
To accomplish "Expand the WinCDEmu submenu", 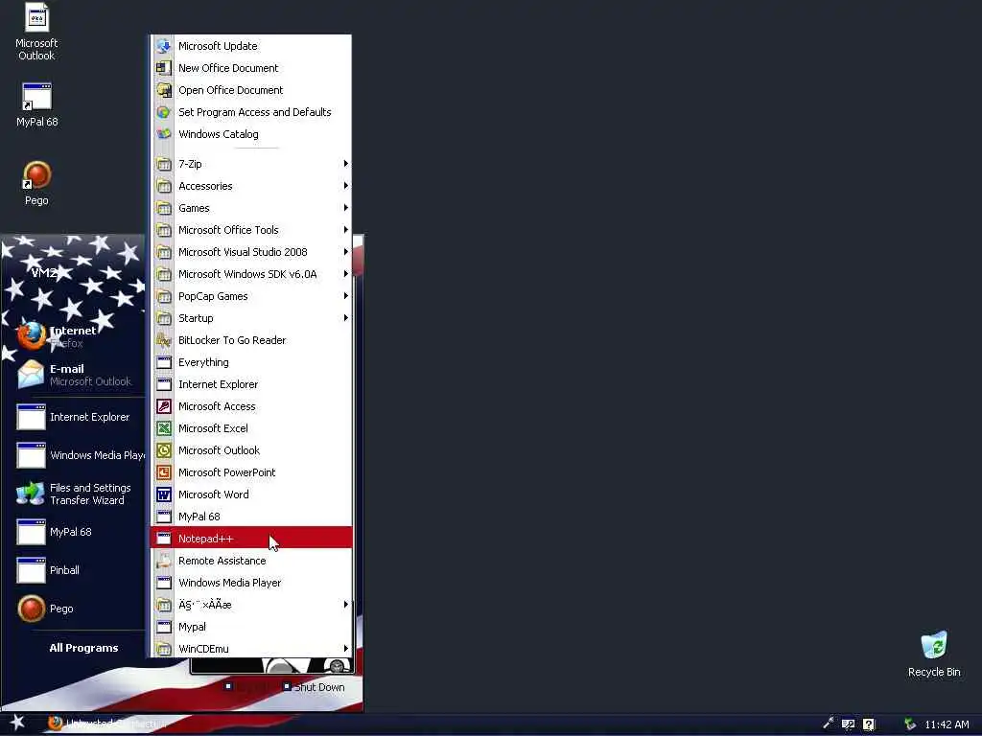I will (x=250, y=649).
